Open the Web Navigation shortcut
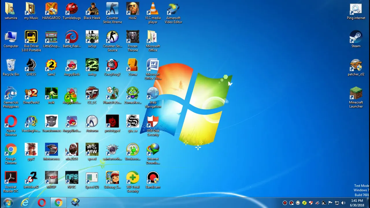This screenshot has height=208, width=370. [x=153, y=98]
